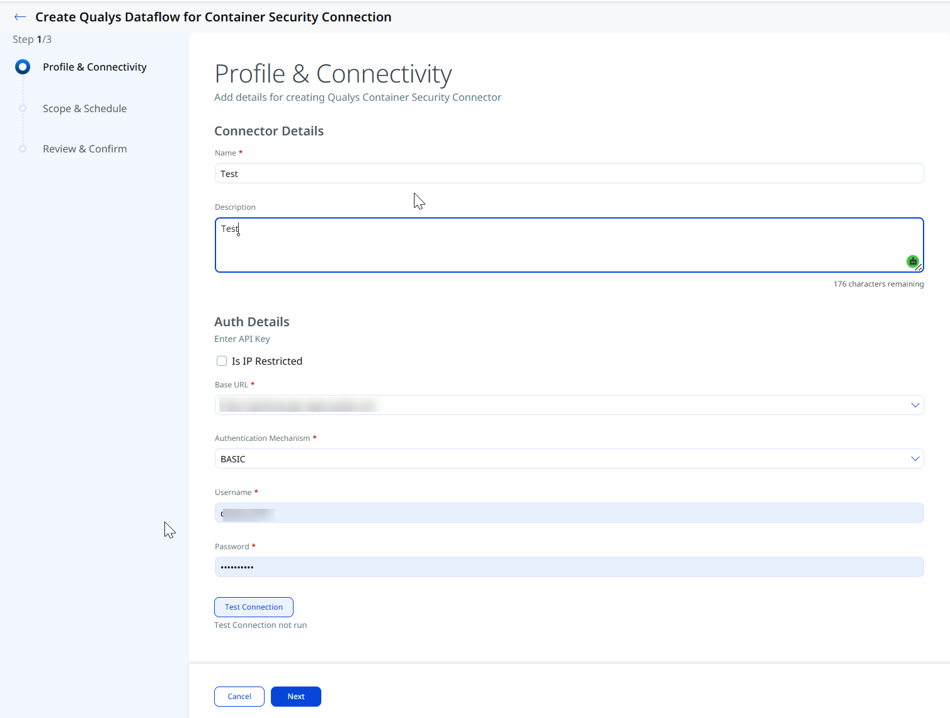Image resolution: width=950 pixels, height=718 pixels.
Task: Click the Connector Details heading
Action: click(x=269, y=131)
